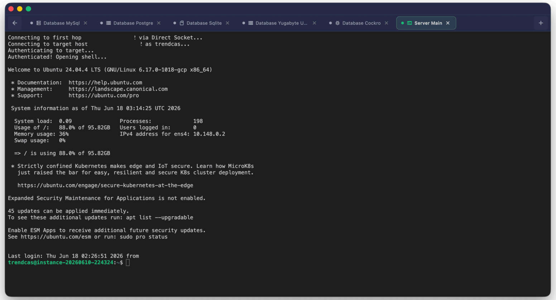
Task: Click the 'Memory usage: 36%' line
Action: (41, 134)
